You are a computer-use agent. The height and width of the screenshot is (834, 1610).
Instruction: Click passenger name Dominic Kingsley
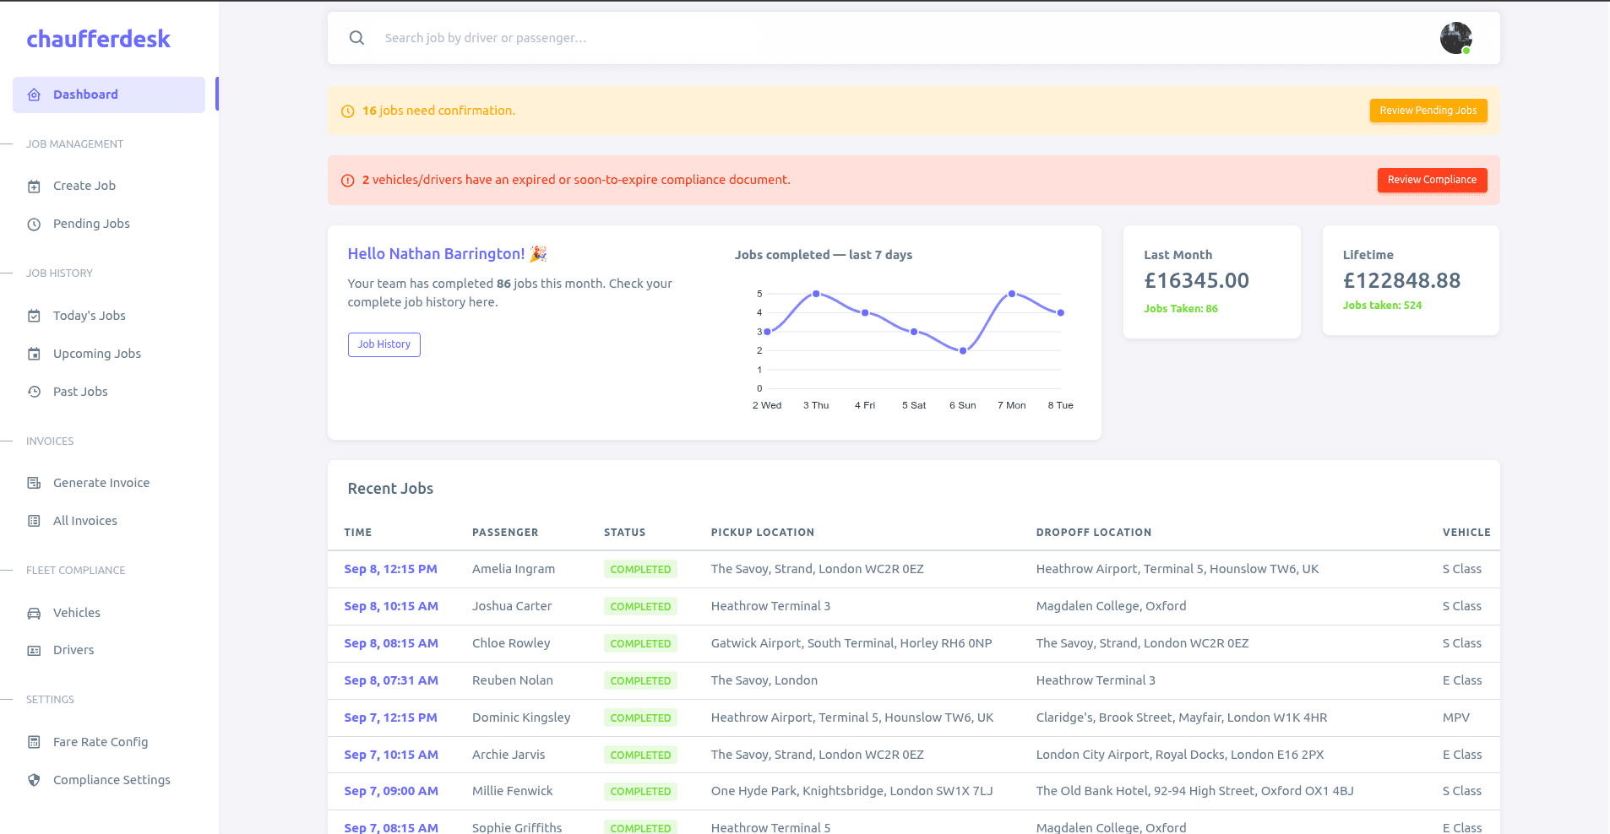click(521, 718)
